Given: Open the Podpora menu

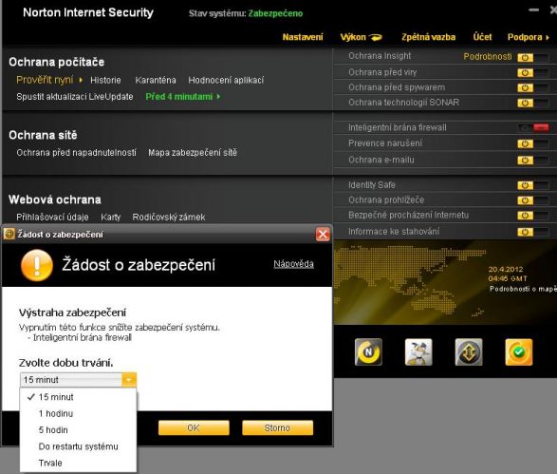Looking at the screenshot, I should 529,37.
